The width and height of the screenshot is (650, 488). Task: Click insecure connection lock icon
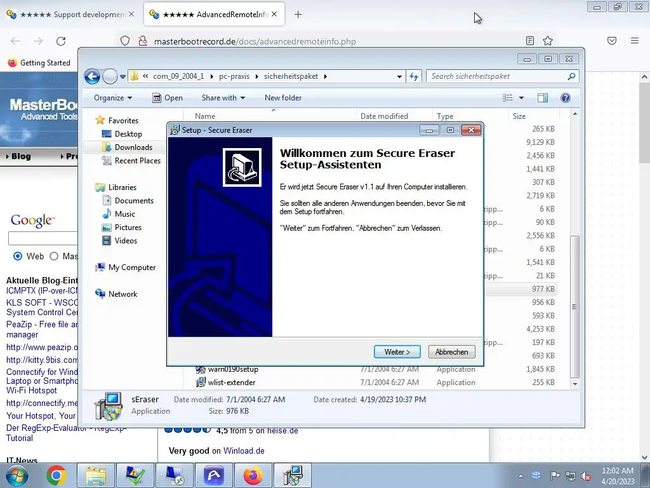(143, 41)
